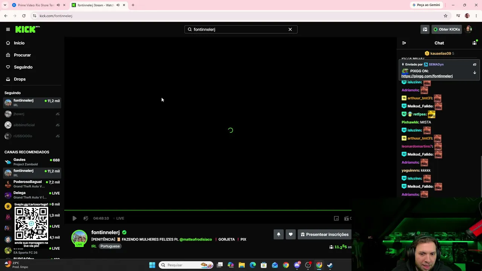Open the shop icon beside Obter KICKs
This screenshot has height=271, width=482.
point(425,29)
